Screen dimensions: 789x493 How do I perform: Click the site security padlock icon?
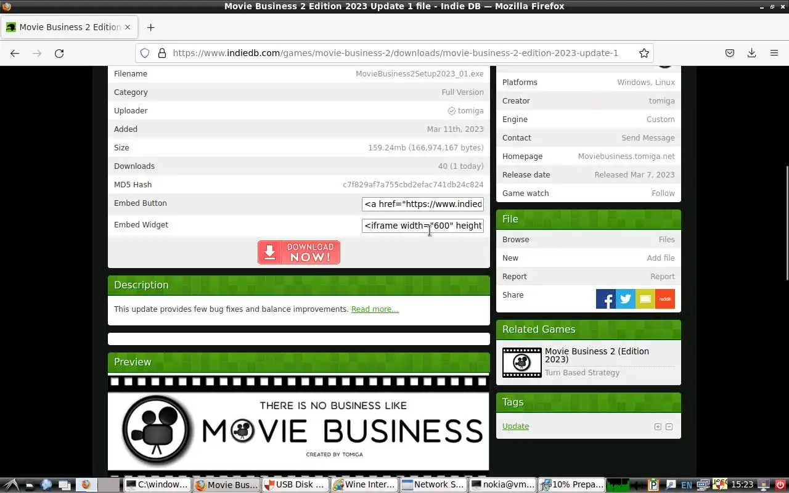[x=162, y=53]
